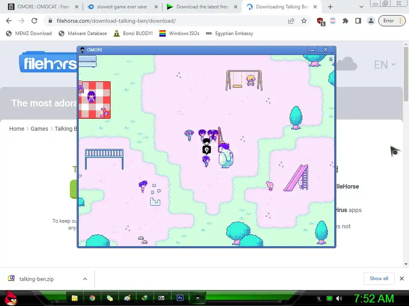The height and width of the screenshot is (306, 409).
Task: Click the page vertical scrollbar
Action: 406,75
